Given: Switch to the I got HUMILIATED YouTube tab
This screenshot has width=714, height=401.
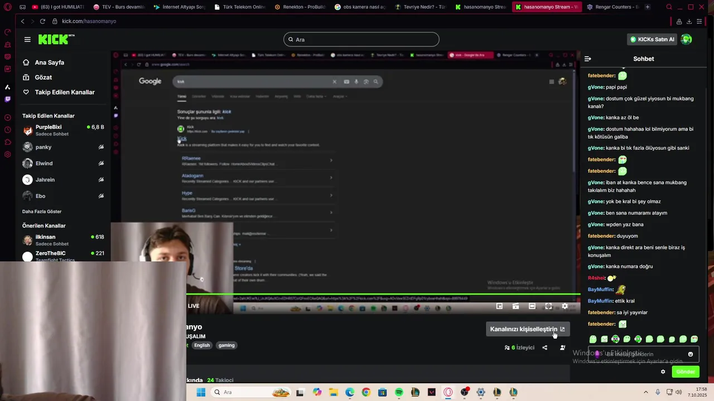Looking at the screenshot, I should (58, 7).
